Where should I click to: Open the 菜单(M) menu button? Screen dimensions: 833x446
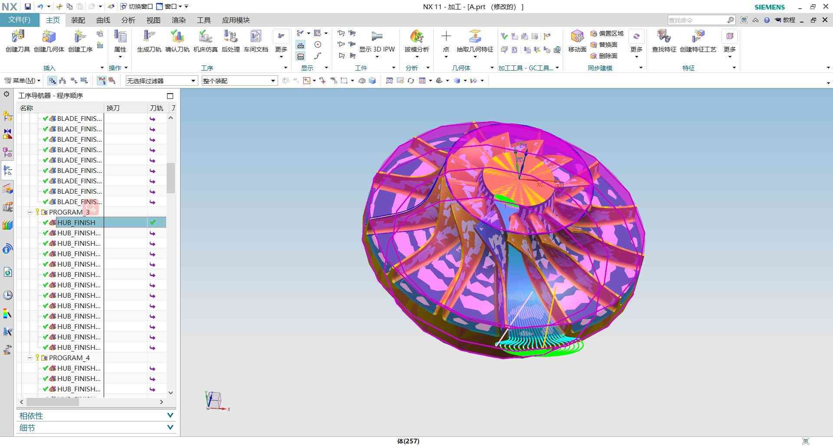point(22,81)
